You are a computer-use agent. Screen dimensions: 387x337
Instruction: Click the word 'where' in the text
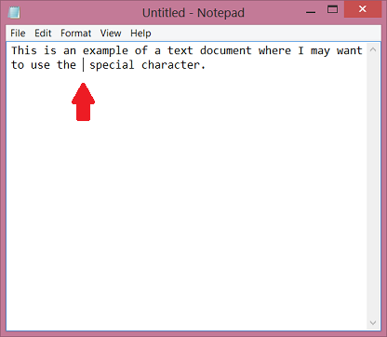pos(274,50)
